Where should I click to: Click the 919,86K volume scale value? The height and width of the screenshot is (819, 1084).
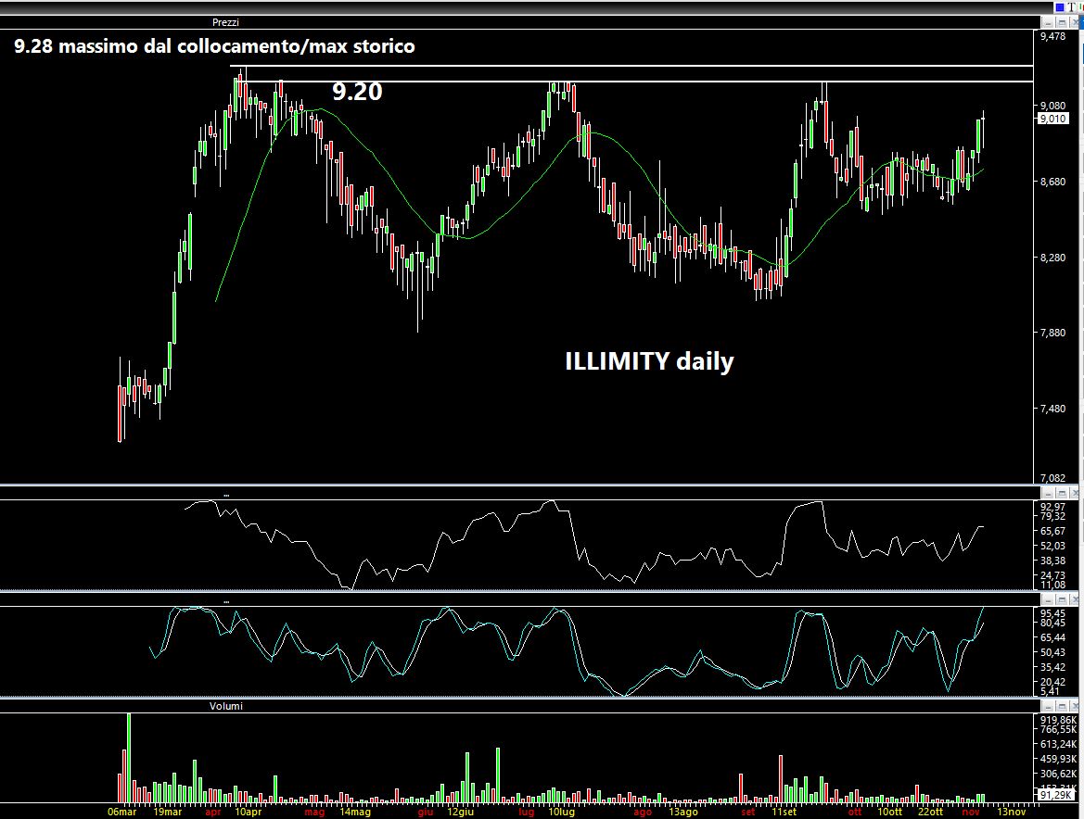[1058, 720]
